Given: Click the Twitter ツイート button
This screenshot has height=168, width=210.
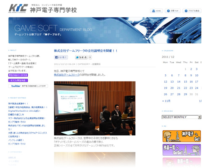Looking at the screenshot, I should 81,57.
